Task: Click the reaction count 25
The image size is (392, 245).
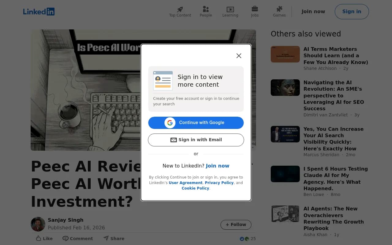Action: coord(253,239)
